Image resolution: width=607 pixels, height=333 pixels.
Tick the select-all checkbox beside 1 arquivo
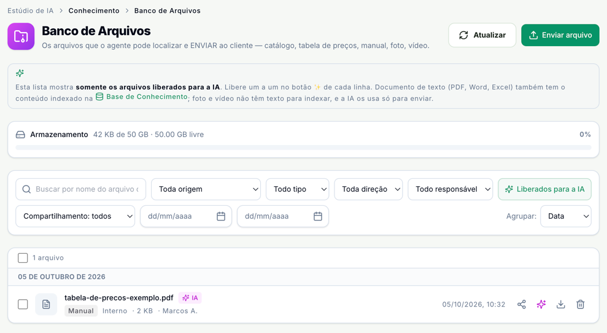[x=23, y=258]
